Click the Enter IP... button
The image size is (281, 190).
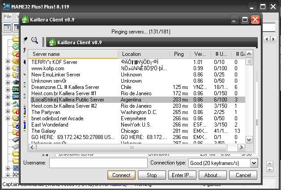click(x=182, y=175)
